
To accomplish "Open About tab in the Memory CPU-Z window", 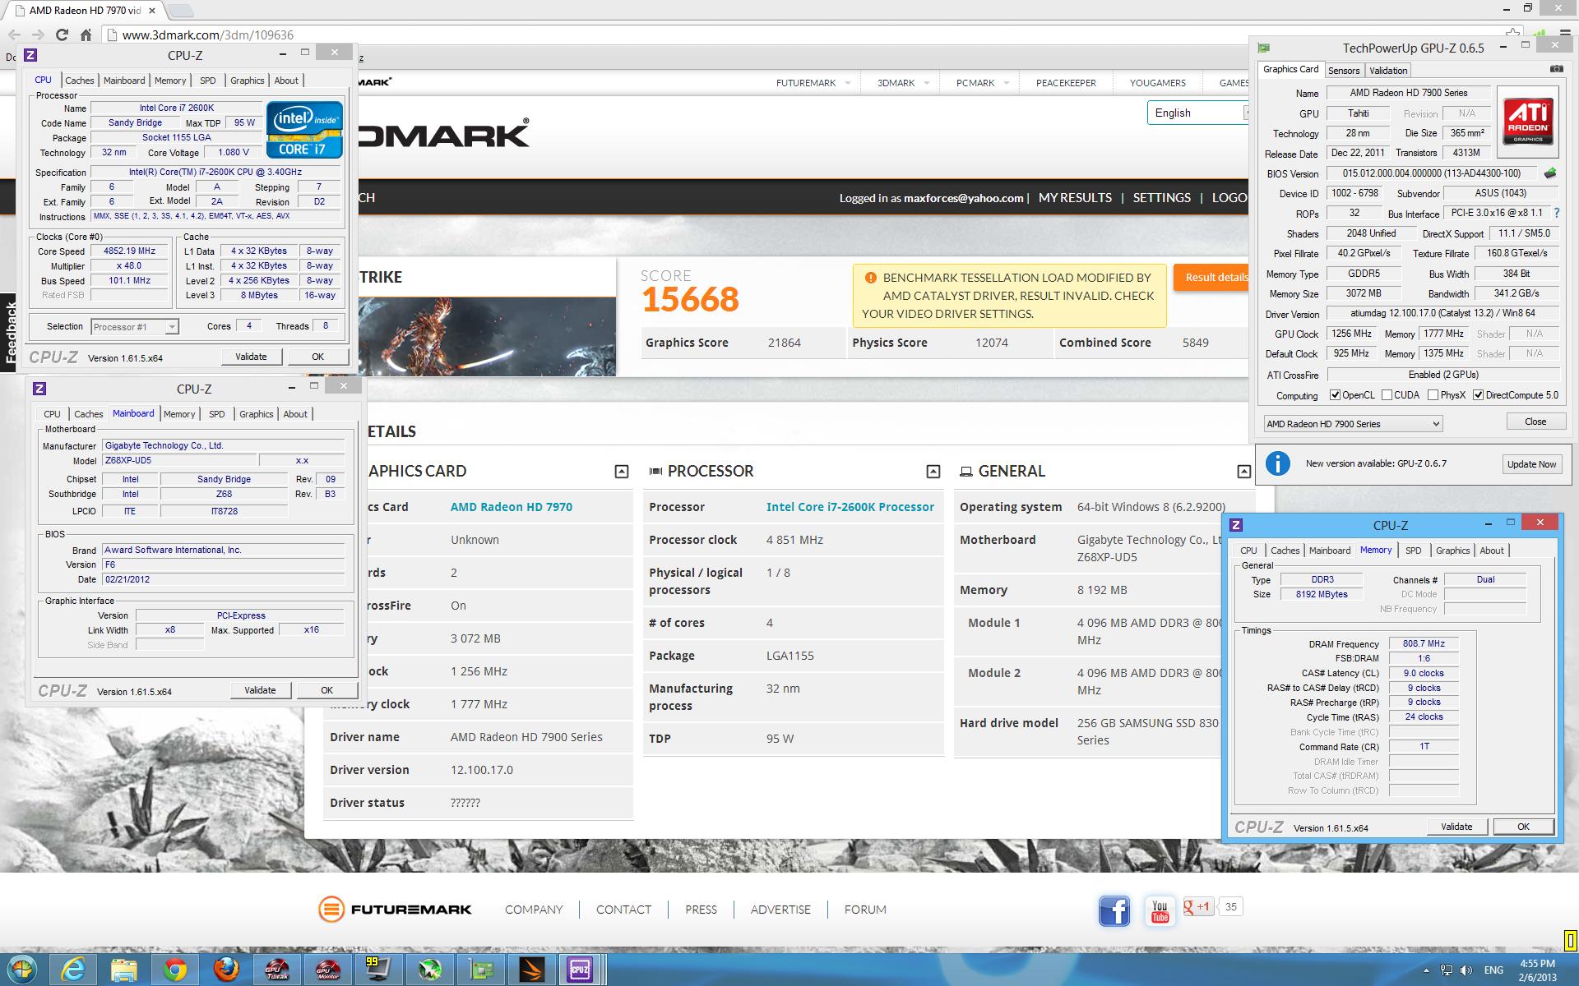I will click(1492, 551).
